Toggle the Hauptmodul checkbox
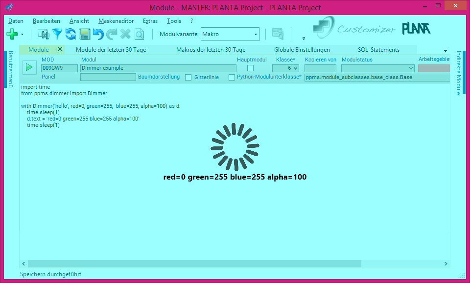 (x=250, y=68)
